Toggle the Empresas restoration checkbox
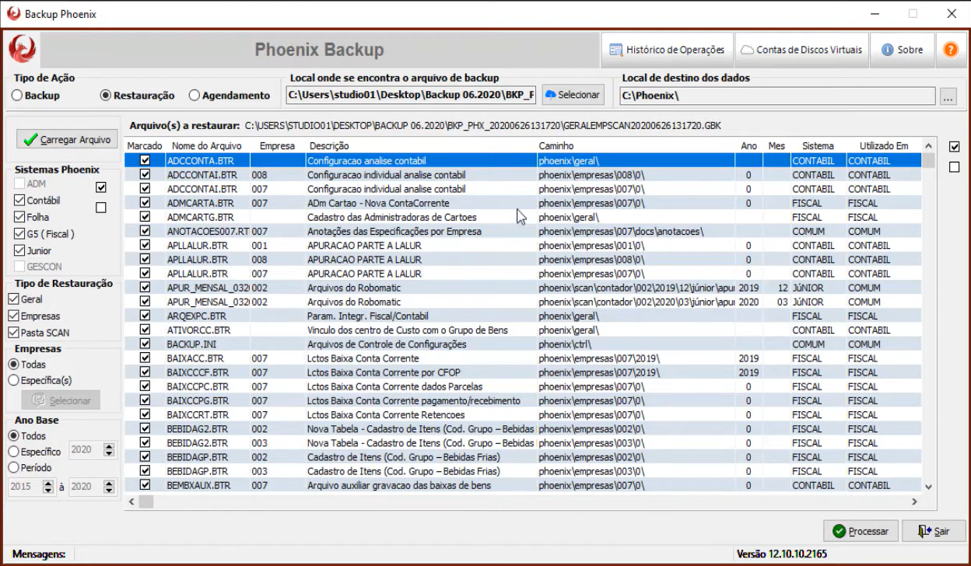The width and height of the screenshot is (971, 566). (13, 316)
